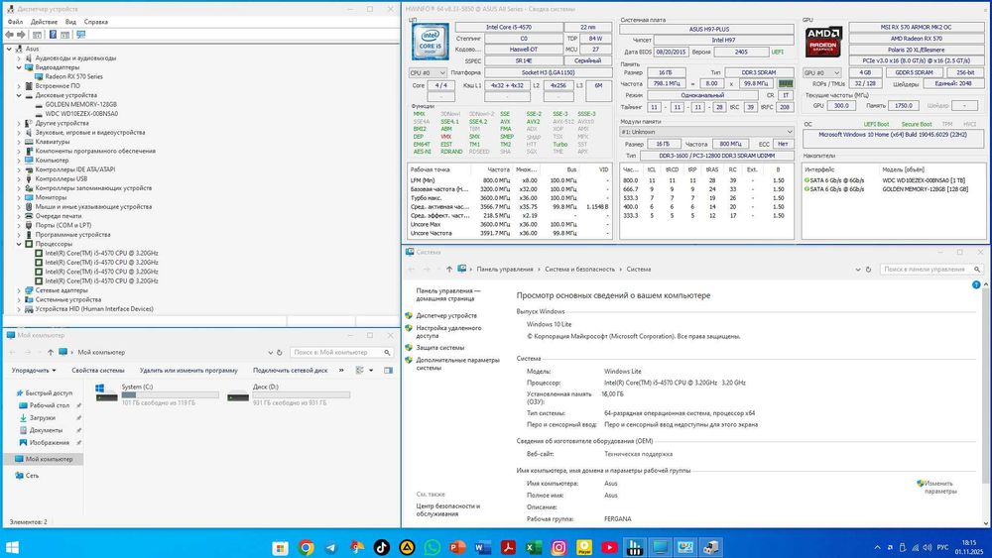Image resolution: width=992 pixels, height=558 pixels.
Task: Launch Word from the taskbar
Action: click(x=483, y=547)
